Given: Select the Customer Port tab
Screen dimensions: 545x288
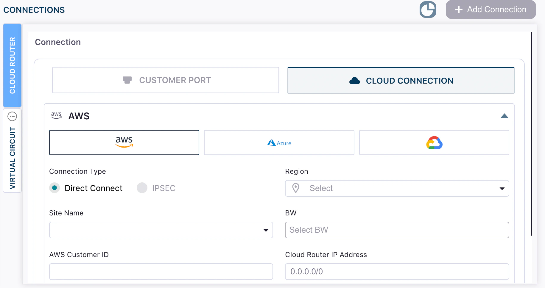Looking at the screenshot, I should 166,80.
